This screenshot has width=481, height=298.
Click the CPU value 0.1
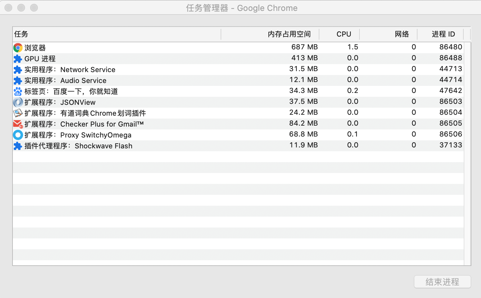[353, 134]
